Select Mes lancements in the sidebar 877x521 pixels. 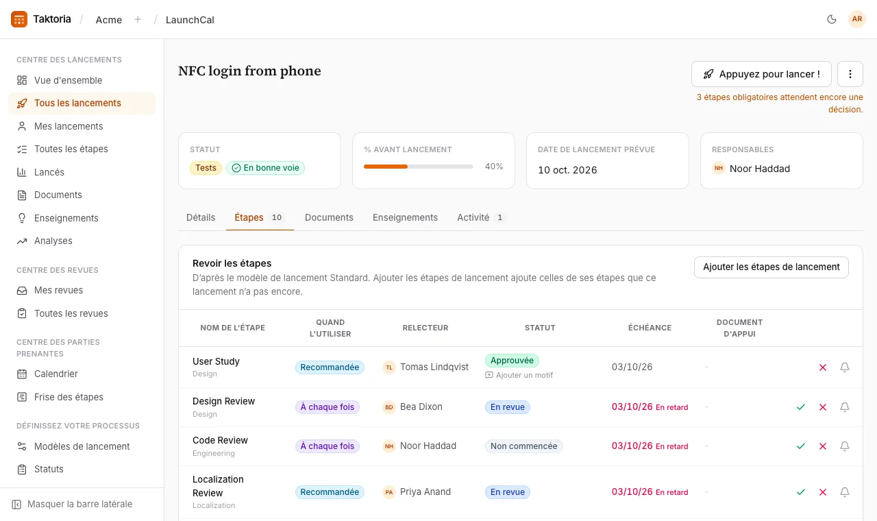[82, 126]
